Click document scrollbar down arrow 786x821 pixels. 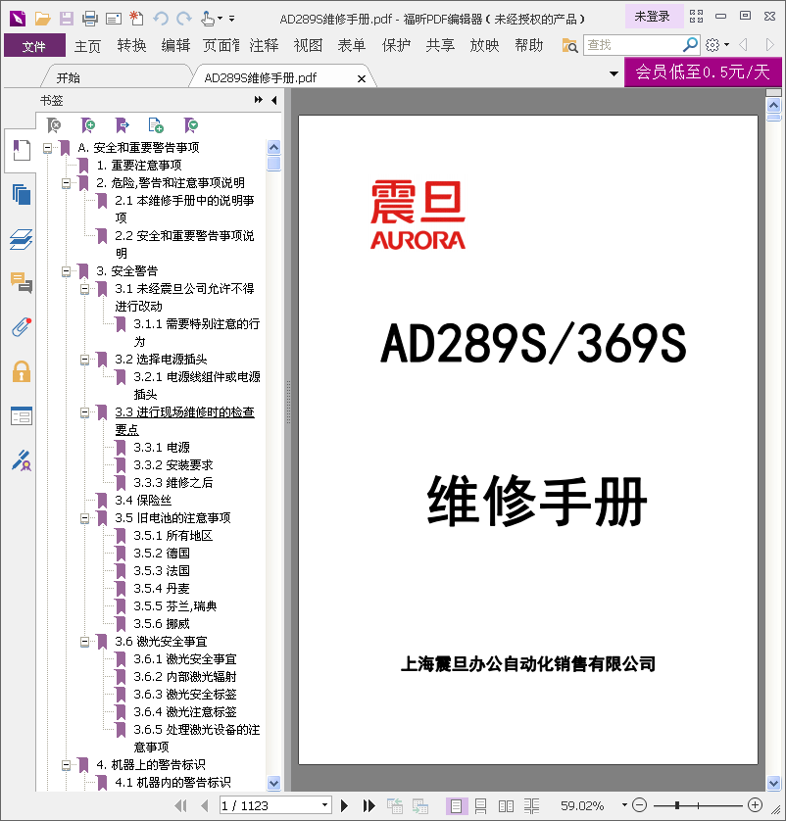pos(774,784)
